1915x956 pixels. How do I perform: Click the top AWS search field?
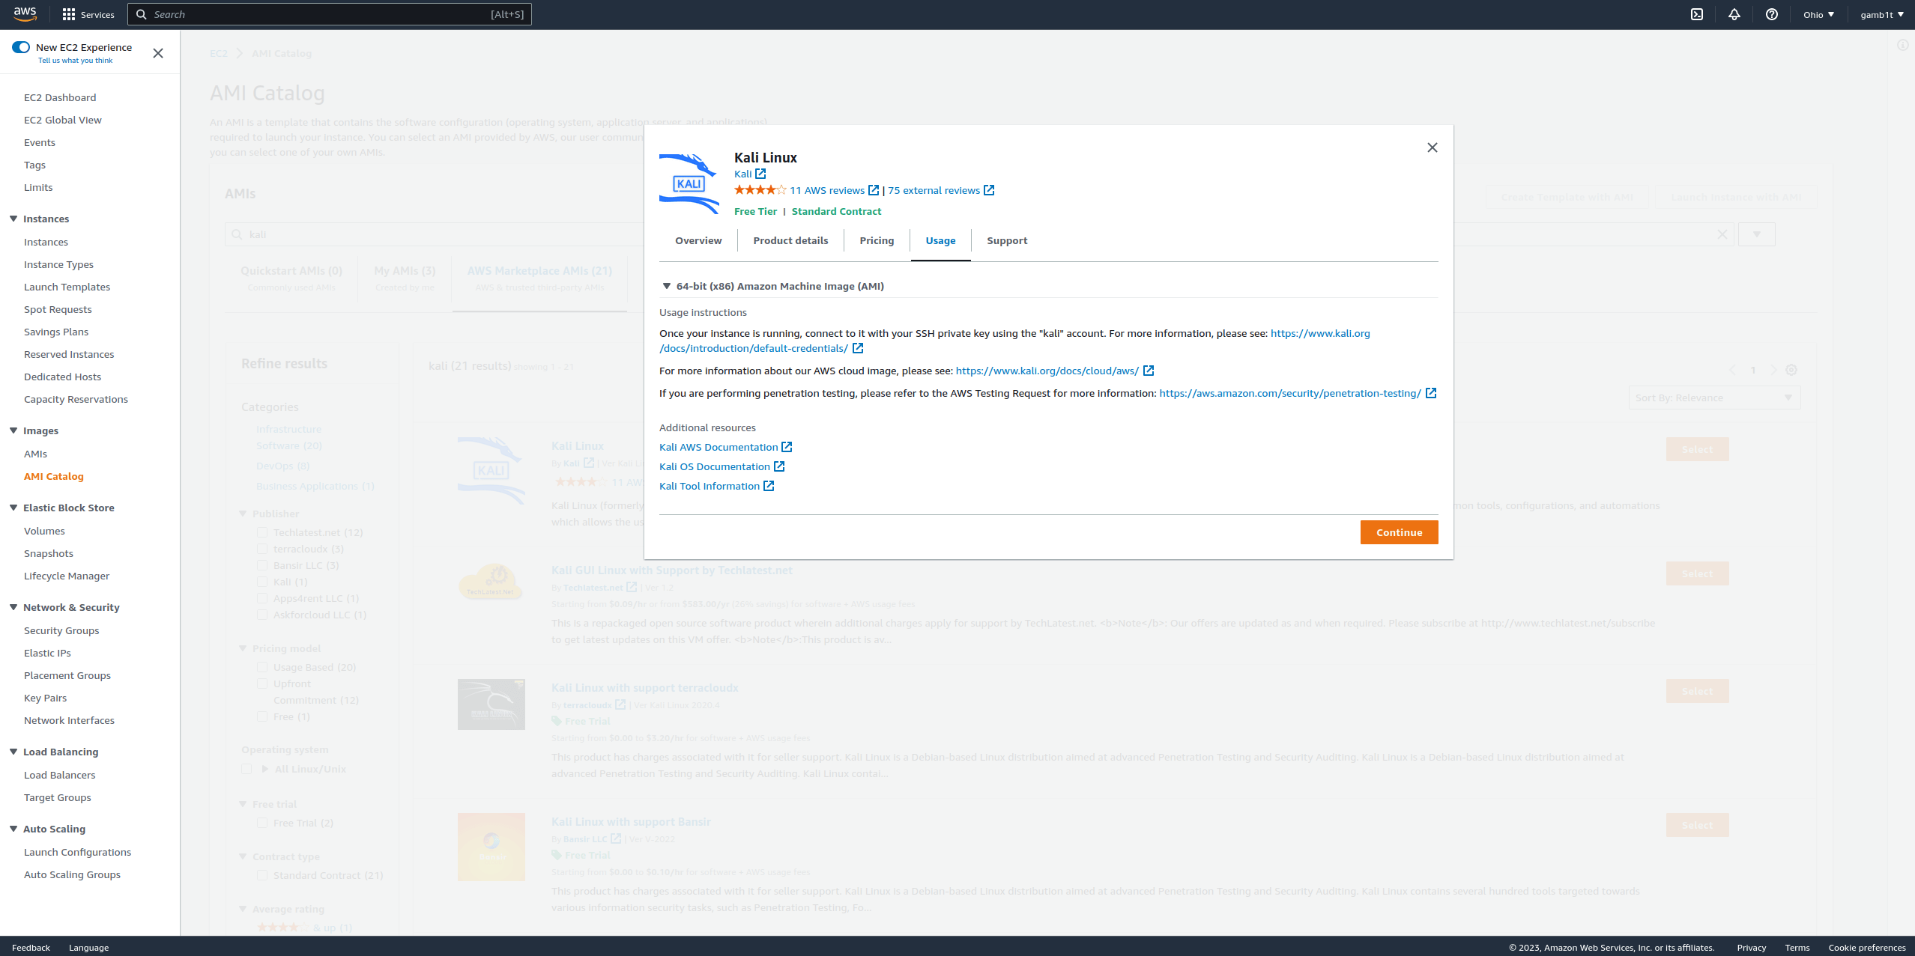click(x=330, y=14)
